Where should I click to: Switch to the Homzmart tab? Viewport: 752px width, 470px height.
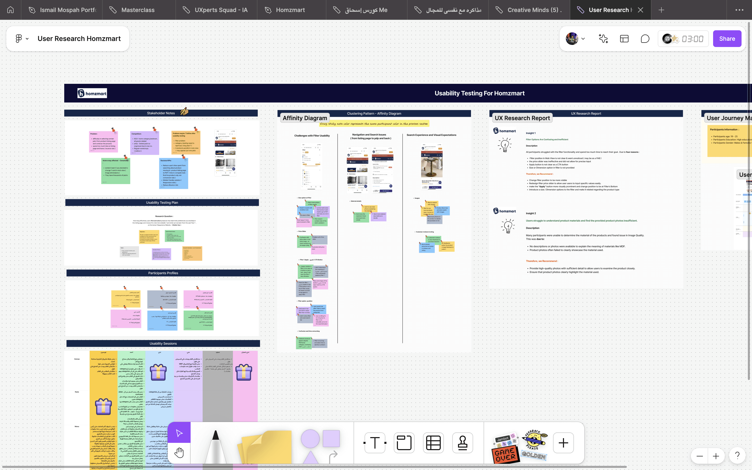click(x=290, y=10)
